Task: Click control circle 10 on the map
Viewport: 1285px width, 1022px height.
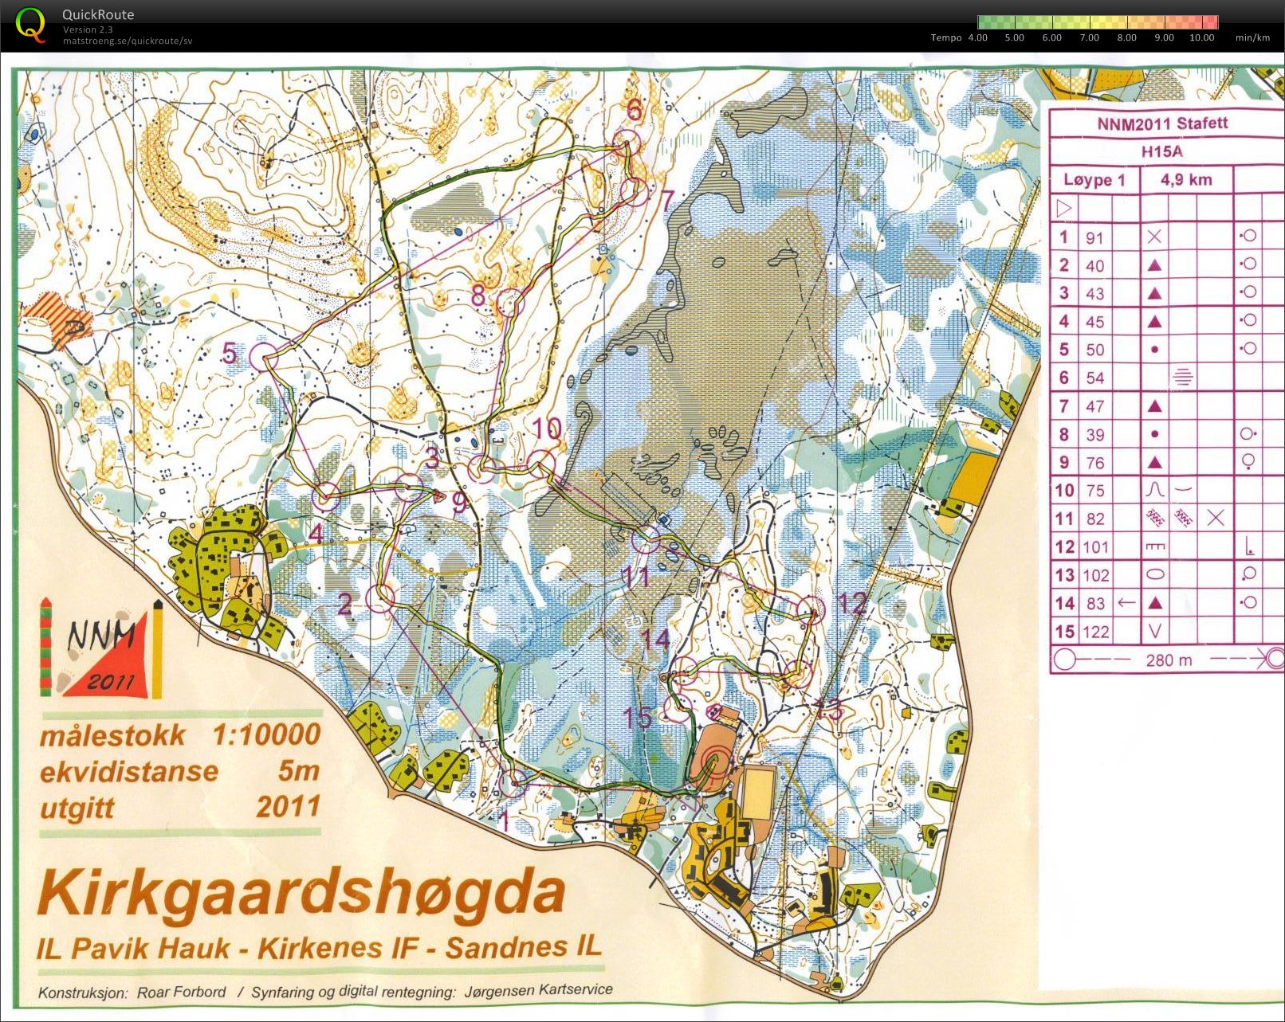Action: [542, 464]
